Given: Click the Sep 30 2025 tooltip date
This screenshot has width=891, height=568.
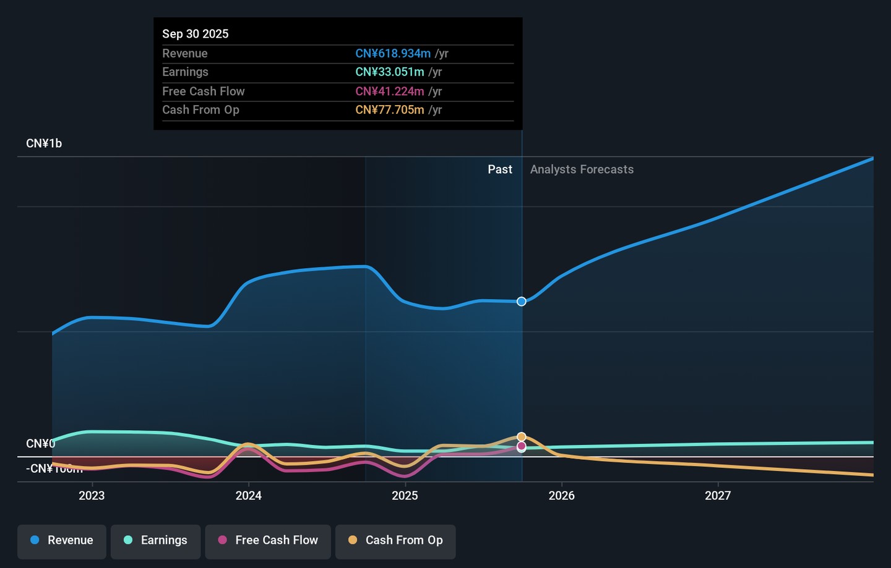Looking at the screenshot, I should 196,34.
